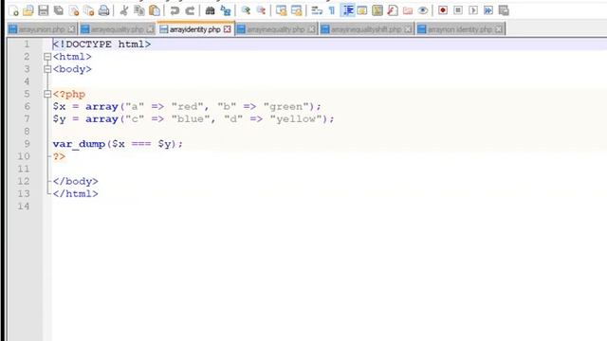The width and height of the screenshot is (607, 341).
Task: Toggle synchronize horizontal scrolling
Action: coord(296,10)
